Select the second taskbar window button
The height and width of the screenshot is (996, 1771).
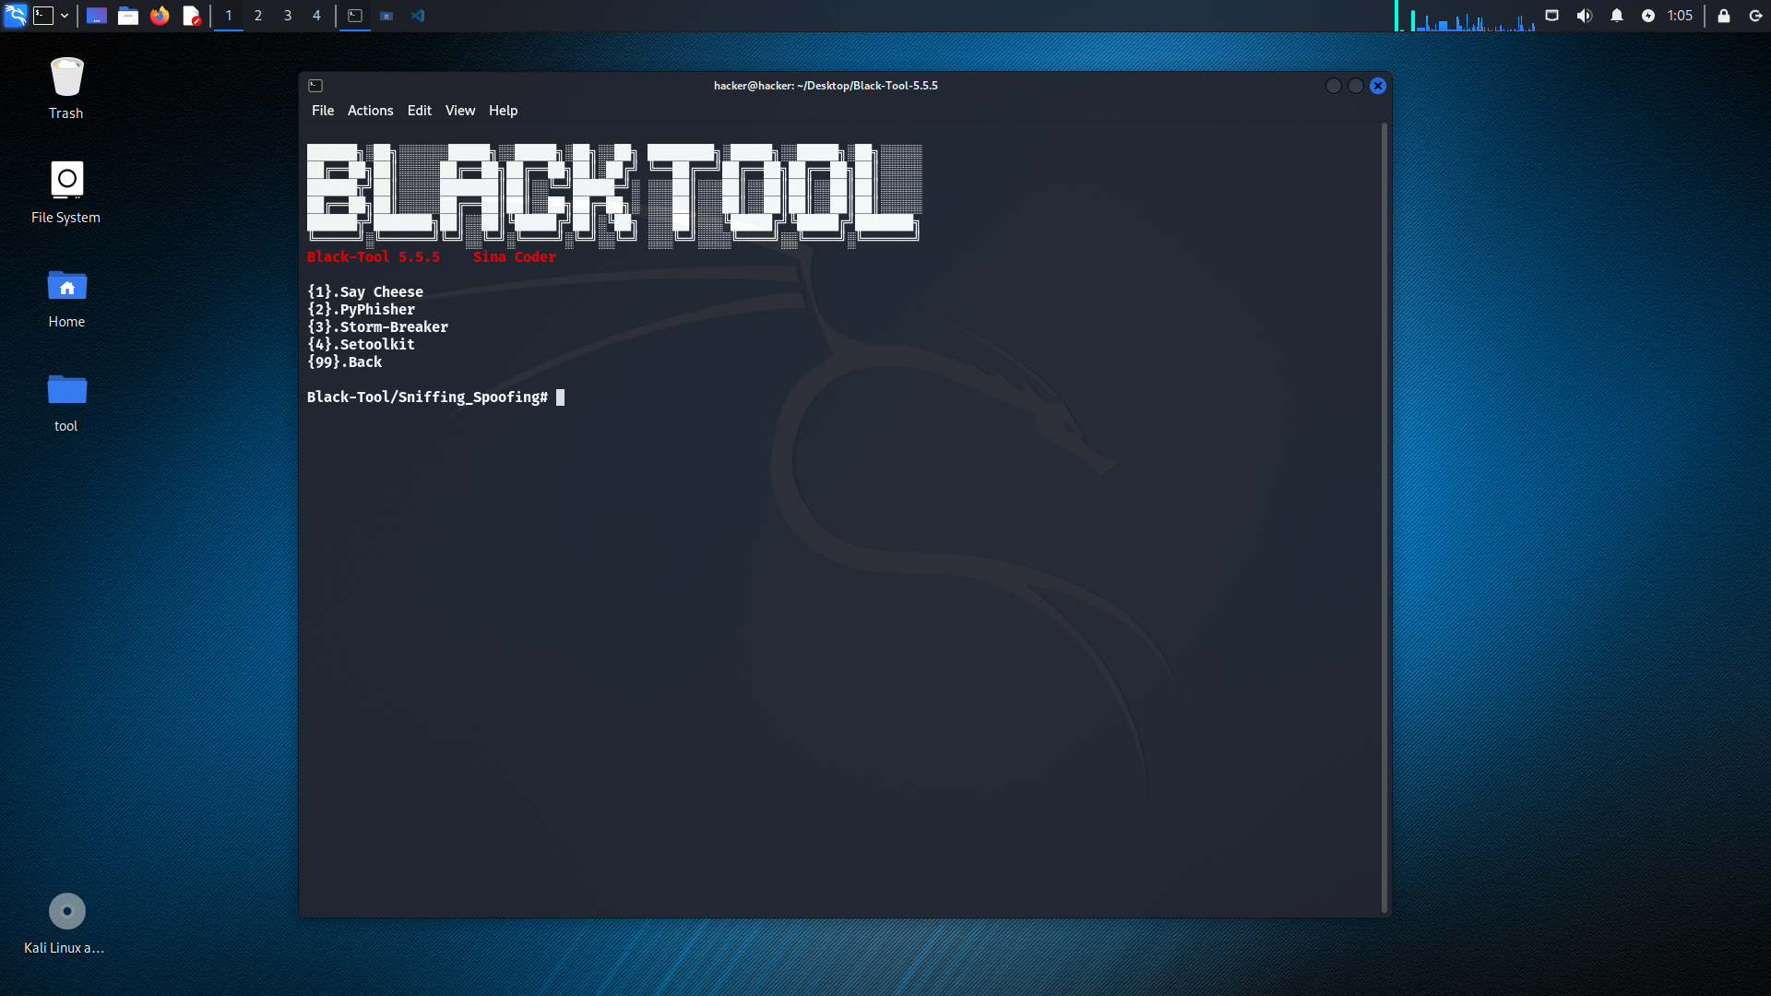coord(386,16)
